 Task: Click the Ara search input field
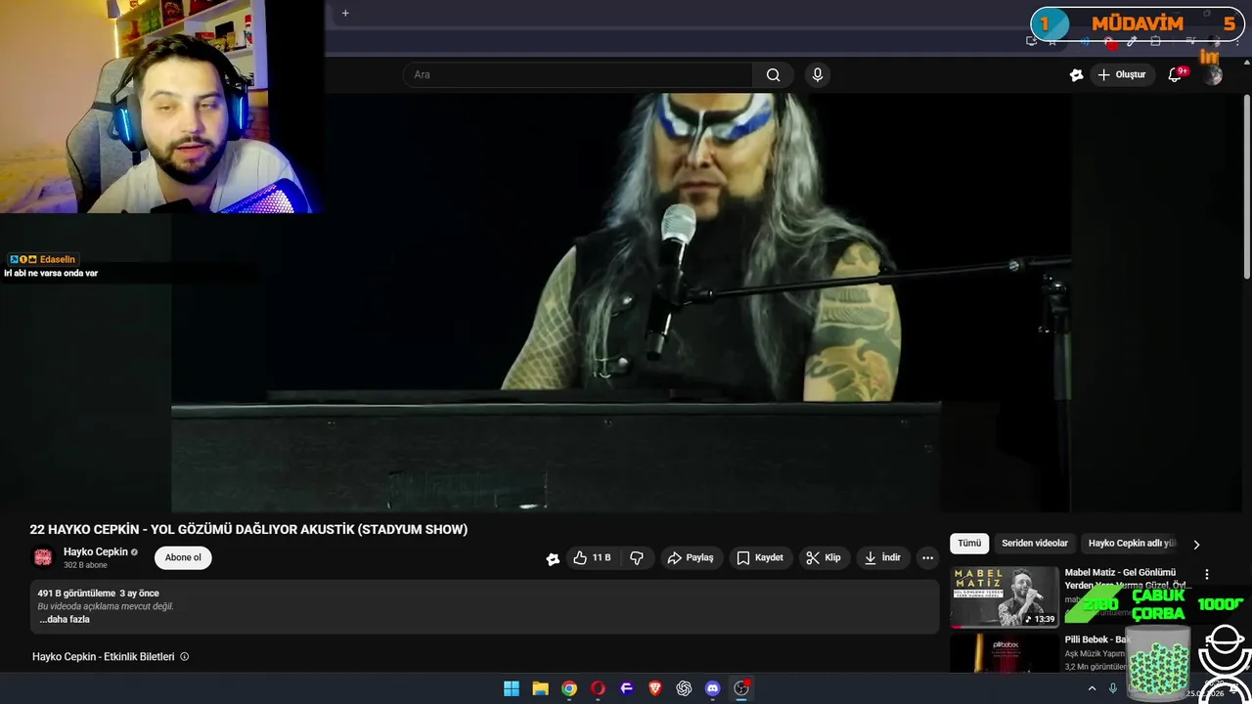577,74
